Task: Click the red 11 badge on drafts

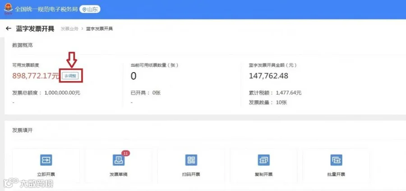Action: tap(125, 153)
